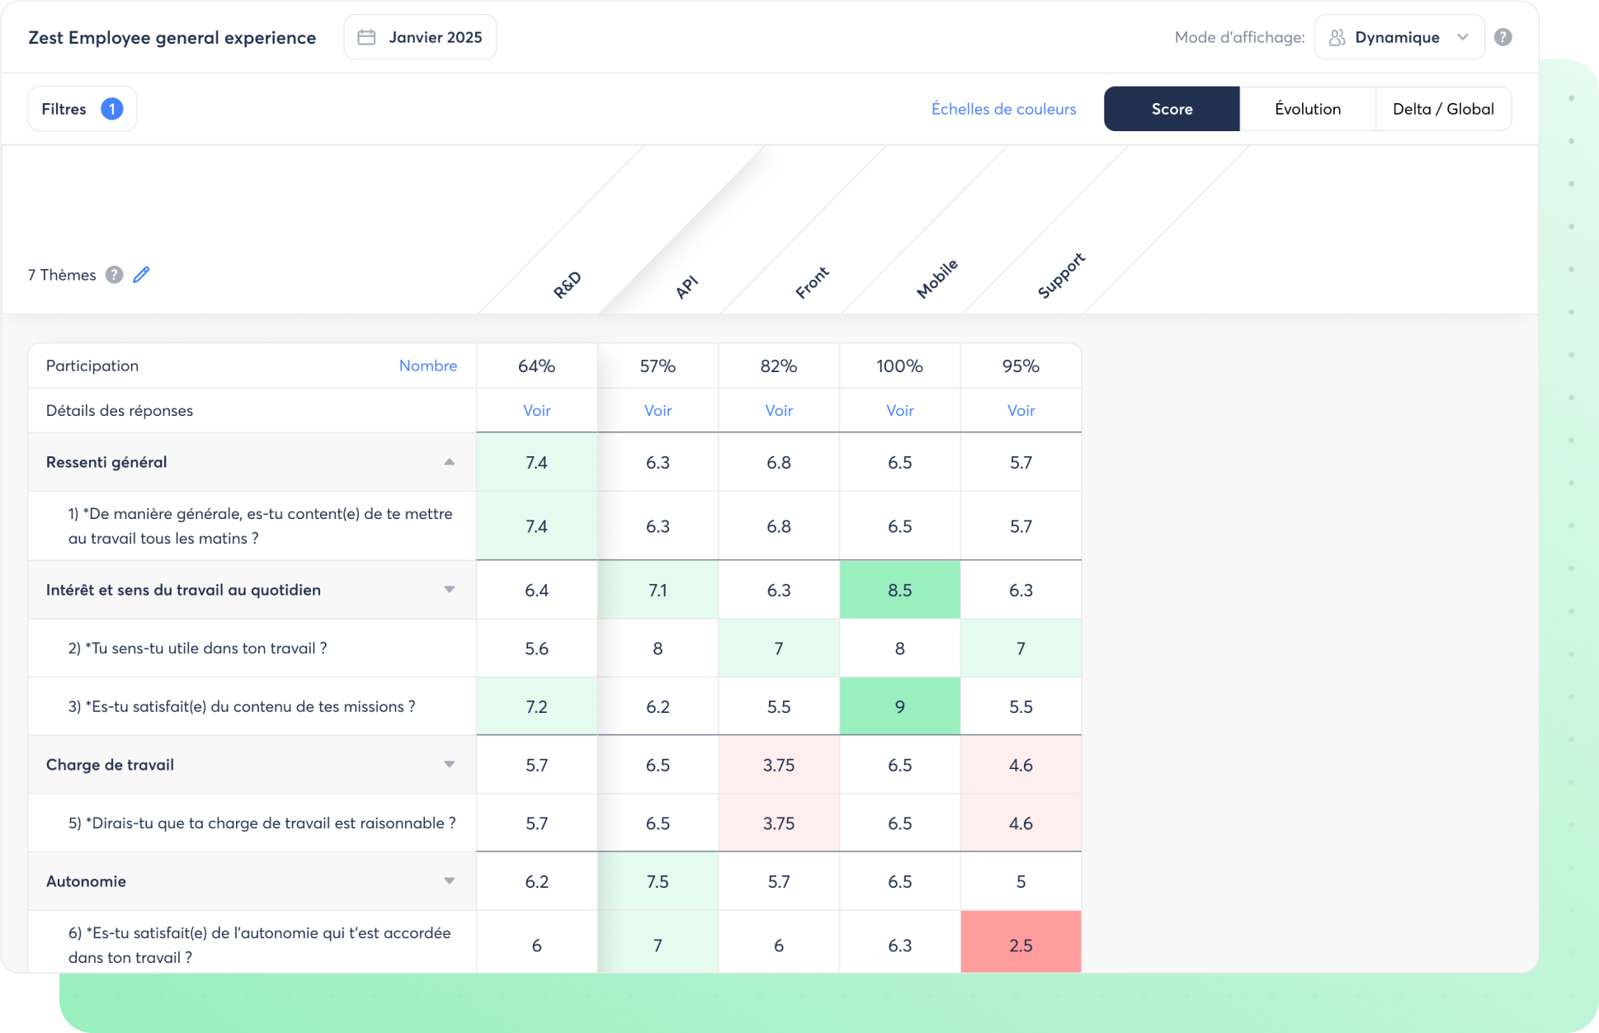
Task: Click the blue filter count badge
Action: [111, 109]
